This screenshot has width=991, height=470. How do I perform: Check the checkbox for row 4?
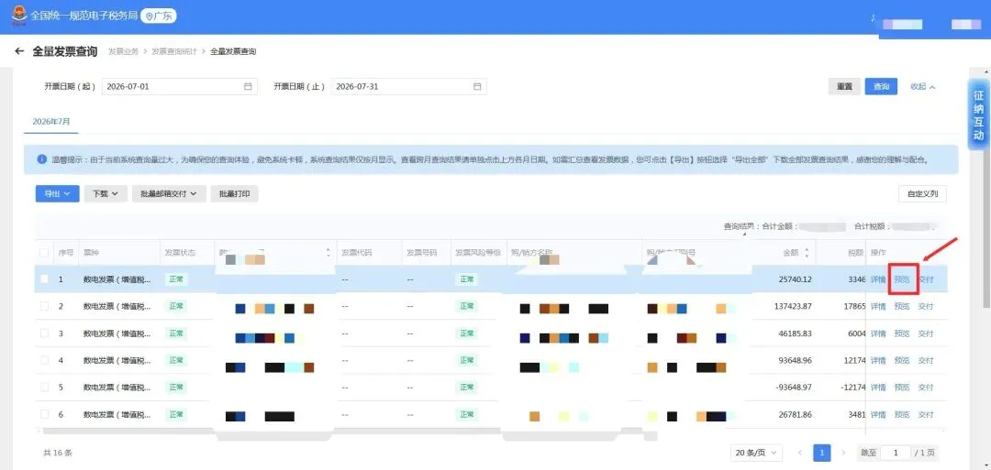coord(44,360)
